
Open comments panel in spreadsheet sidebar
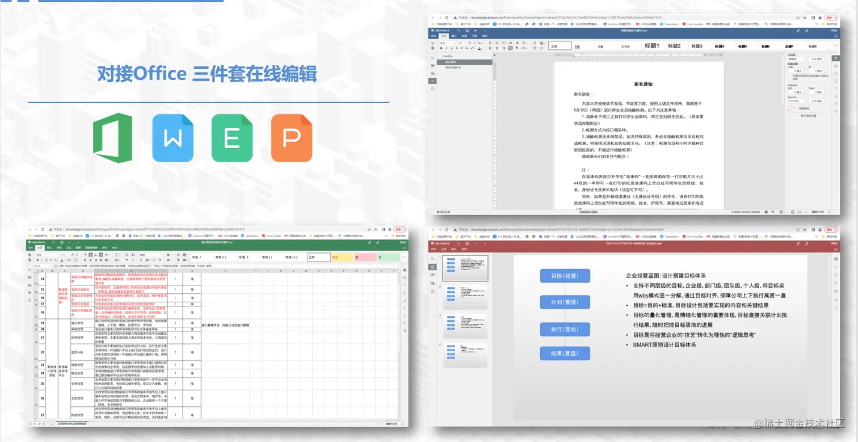(30, 277)
